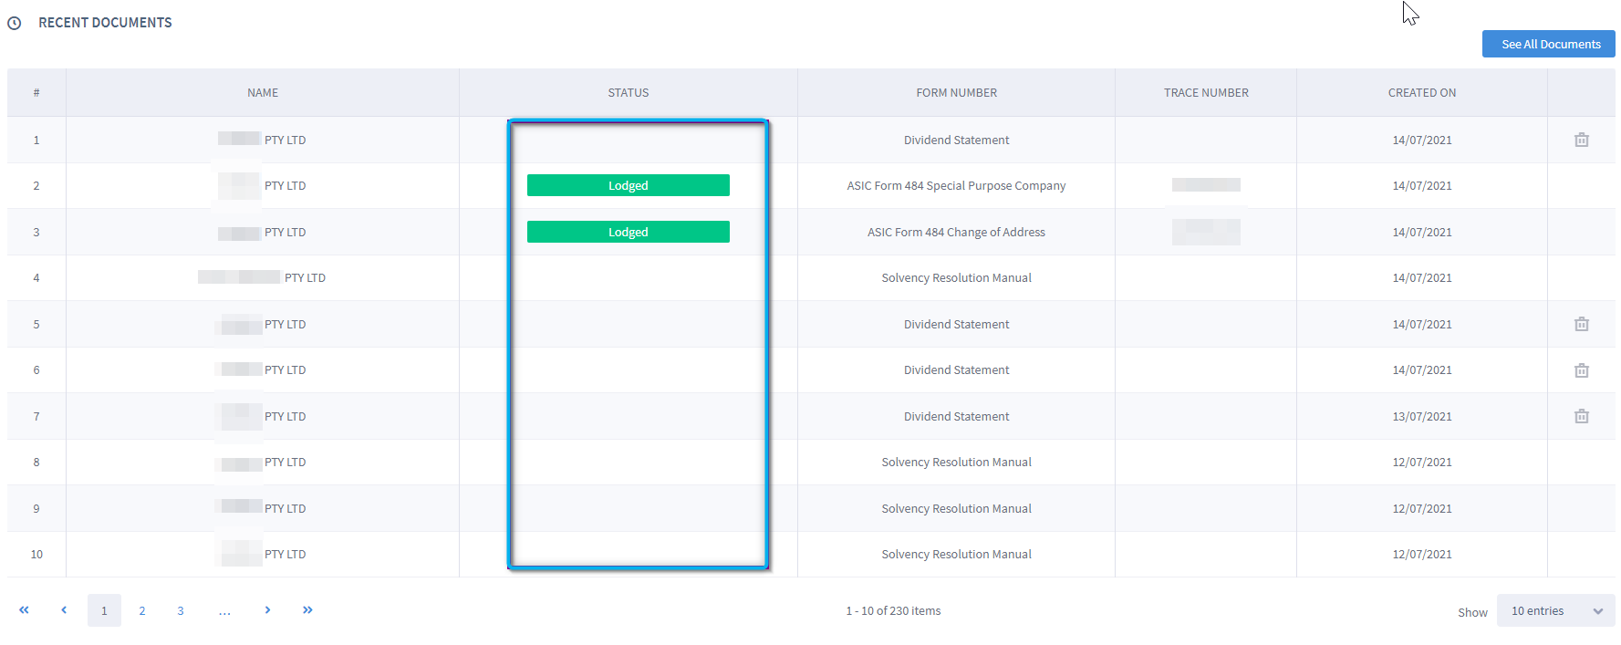
Task: Open ASIC Form 484 Special Purpose Company
Action: pyautogui.click(x=955, y=186)
